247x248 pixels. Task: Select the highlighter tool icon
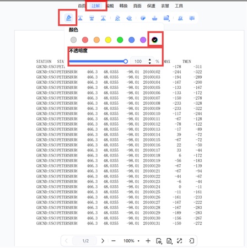[x=68, y=18]
